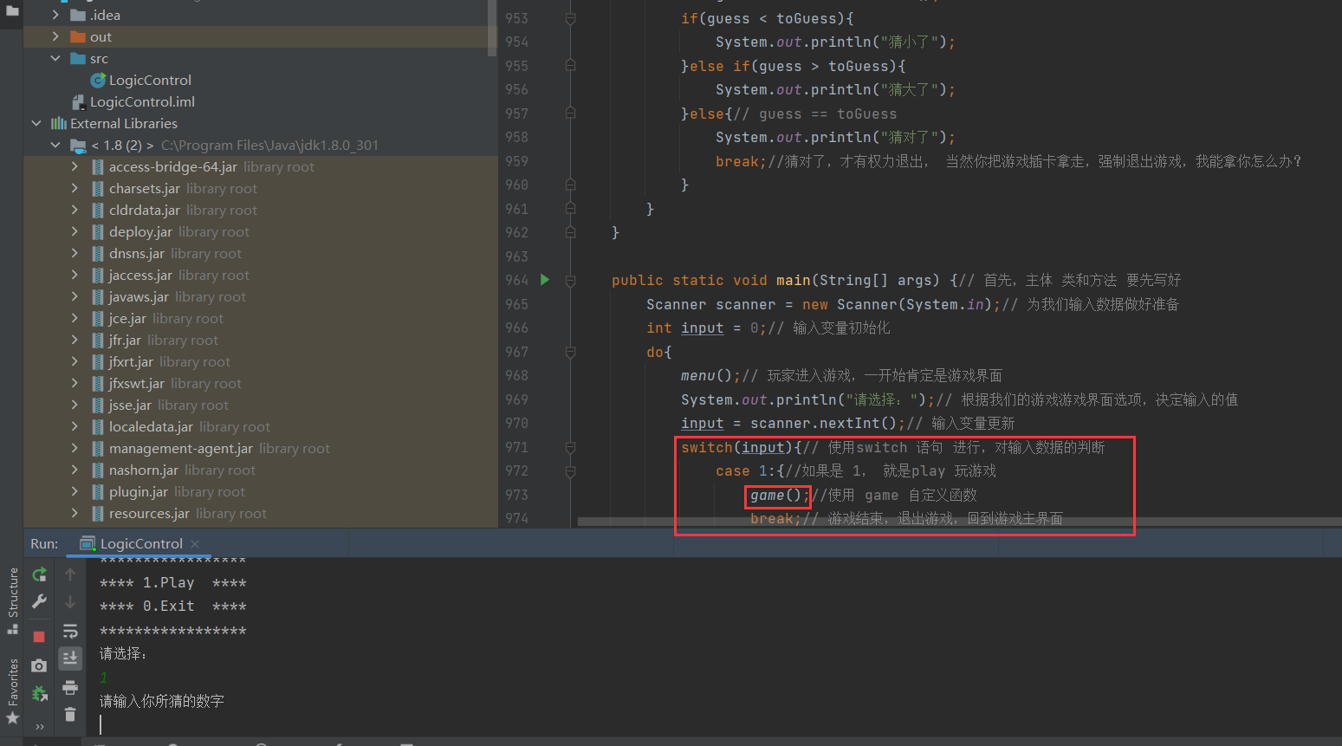Click the '**** 1.Play ****' console line
Screen dimensions: 1342x746
[172, 583]
